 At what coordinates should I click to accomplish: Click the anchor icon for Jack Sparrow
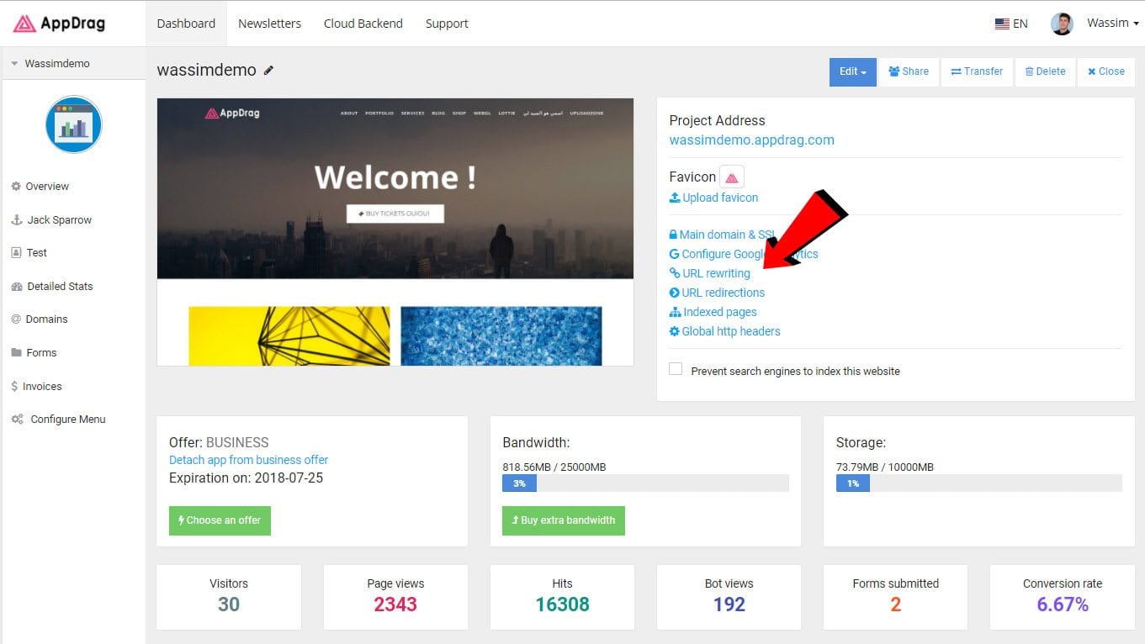tap(16, 220)
